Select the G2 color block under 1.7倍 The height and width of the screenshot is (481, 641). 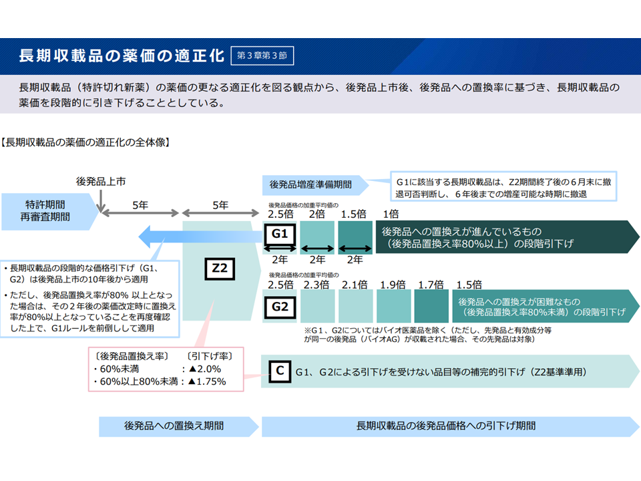tap(431, 307)
